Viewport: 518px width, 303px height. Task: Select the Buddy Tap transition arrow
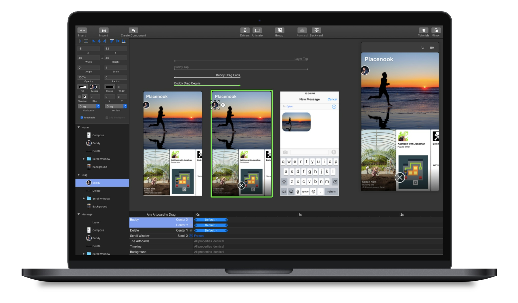pyautogui.click(x=241, y=69)
